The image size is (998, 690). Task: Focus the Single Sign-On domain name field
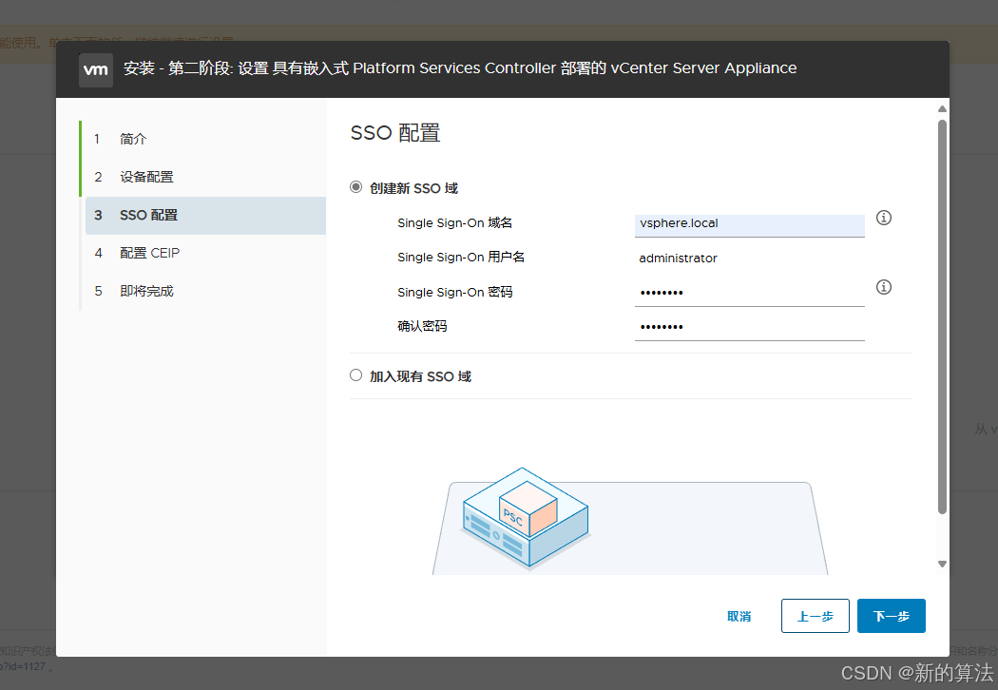tap(750, 224)
